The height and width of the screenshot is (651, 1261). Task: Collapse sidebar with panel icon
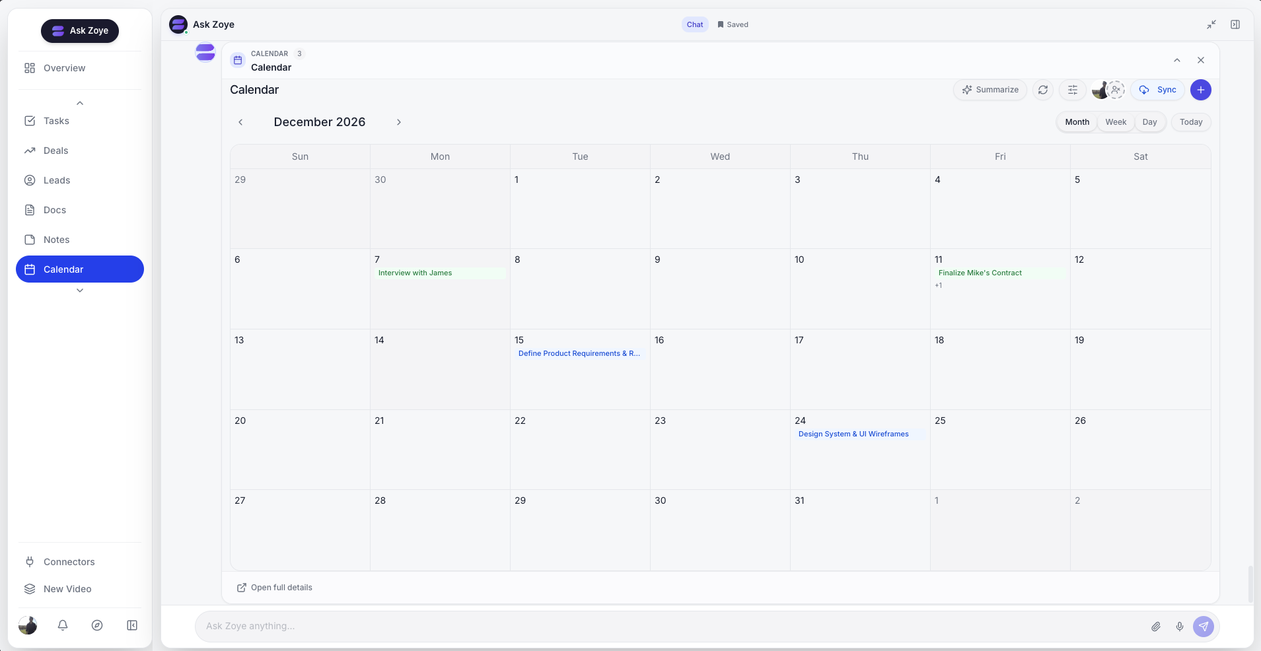click(x=132, y=625)
